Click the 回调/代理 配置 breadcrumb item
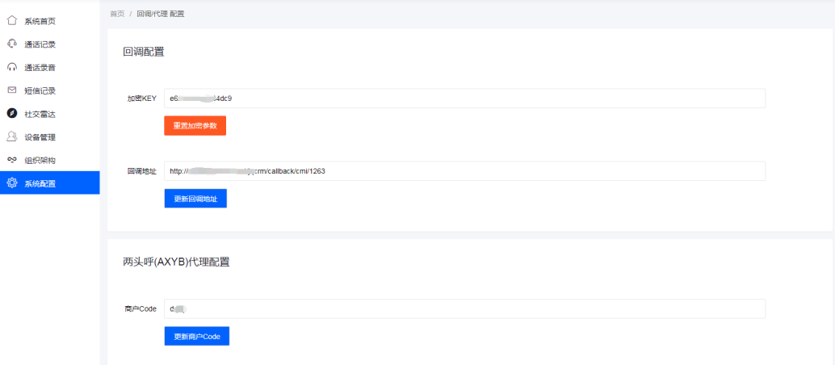Viewport: 835px width, 365px height. pos(161,14)
